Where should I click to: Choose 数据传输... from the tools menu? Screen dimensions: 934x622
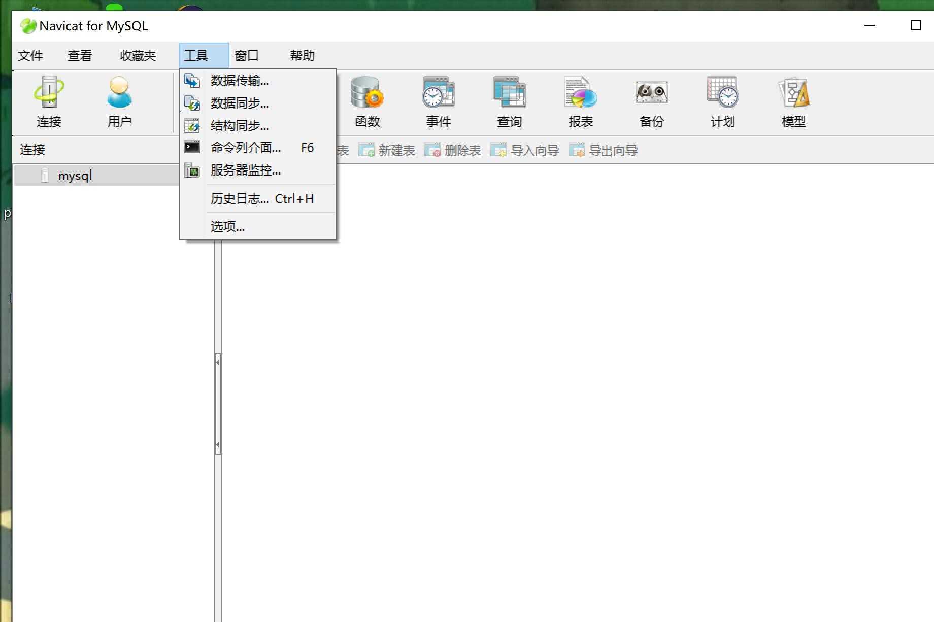(258, 81)
